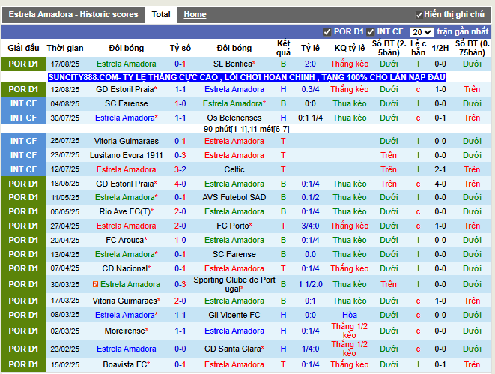Open CD Nacional team link

[127, 268]
